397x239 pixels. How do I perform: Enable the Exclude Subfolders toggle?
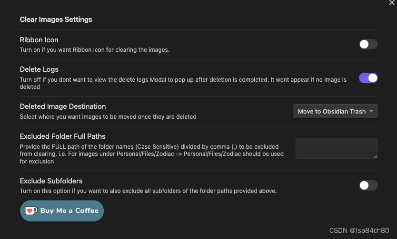[x=368, y=185]
